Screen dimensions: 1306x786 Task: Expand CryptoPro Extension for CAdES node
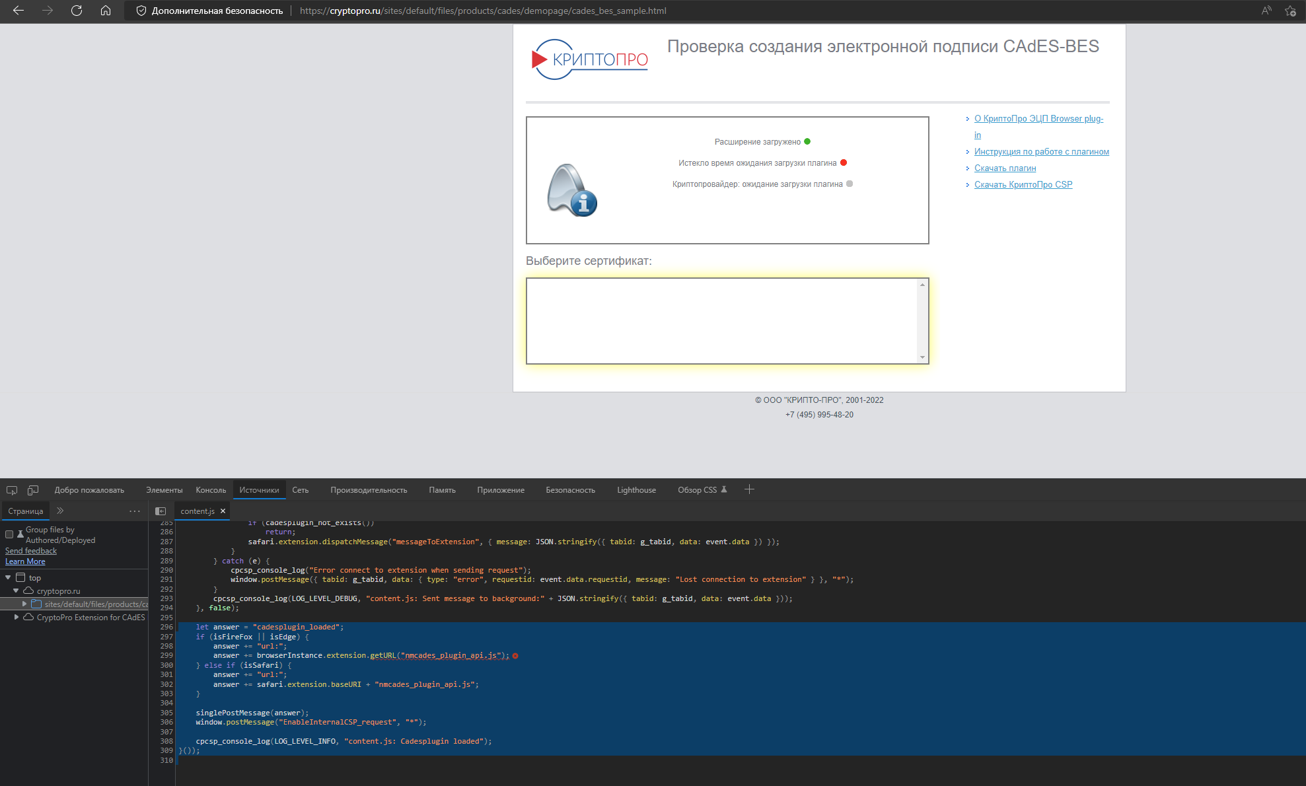(17, 618)
